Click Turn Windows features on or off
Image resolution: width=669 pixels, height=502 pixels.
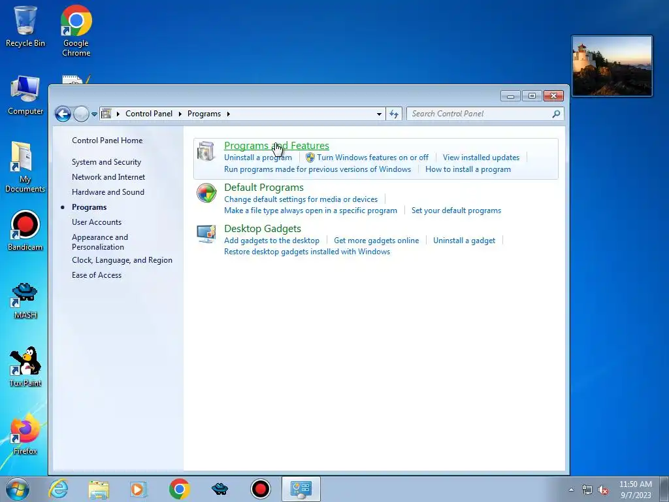coord(372,158)
